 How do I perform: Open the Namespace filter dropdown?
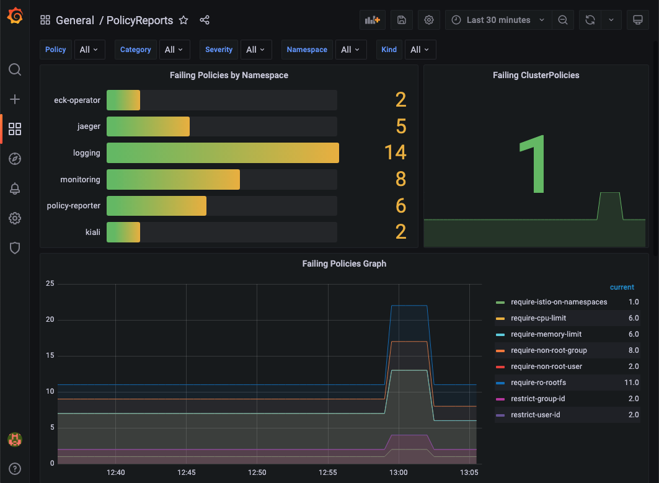coord(351,50)
